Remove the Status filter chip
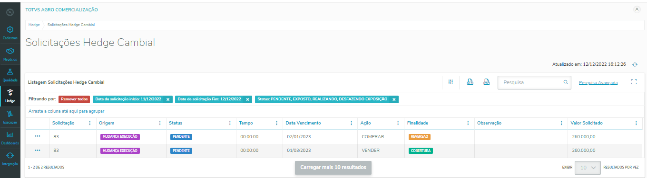The height and width of the screenshot is (178, 647). pos(394,99)
